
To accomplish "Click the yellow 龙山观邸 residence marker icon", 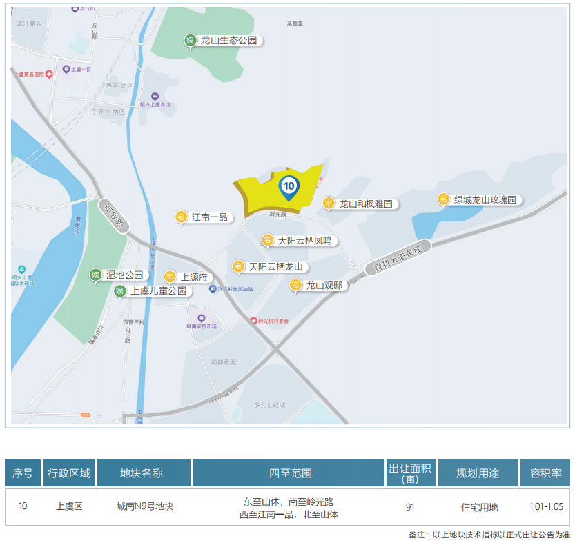I will coord(295,285).
